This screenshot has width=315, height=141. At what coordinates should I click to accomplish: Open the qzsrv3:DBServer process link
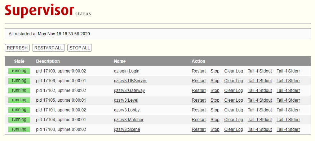click(130, 81)
